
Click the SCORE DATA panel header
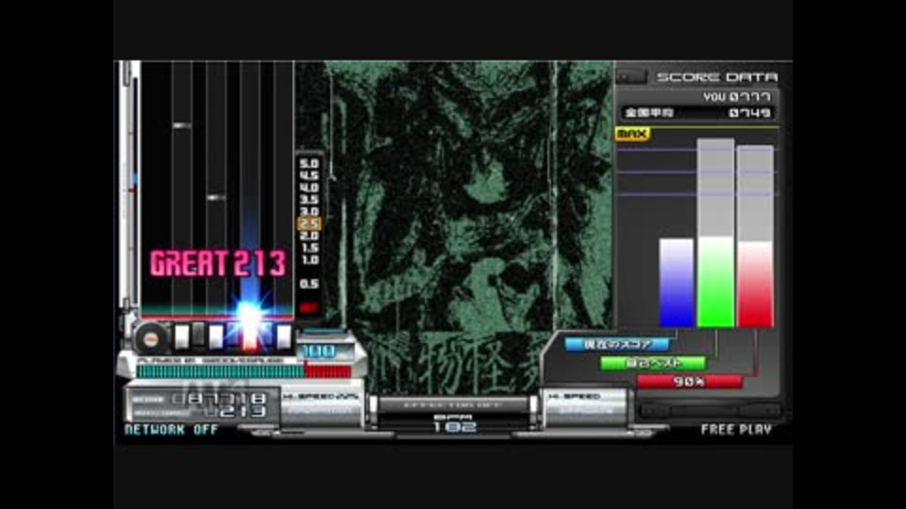pos(716,77)
